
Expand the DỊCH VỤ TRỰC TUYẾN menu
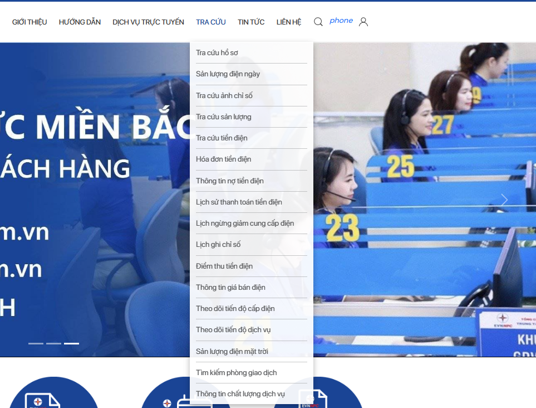coord(148,22)
